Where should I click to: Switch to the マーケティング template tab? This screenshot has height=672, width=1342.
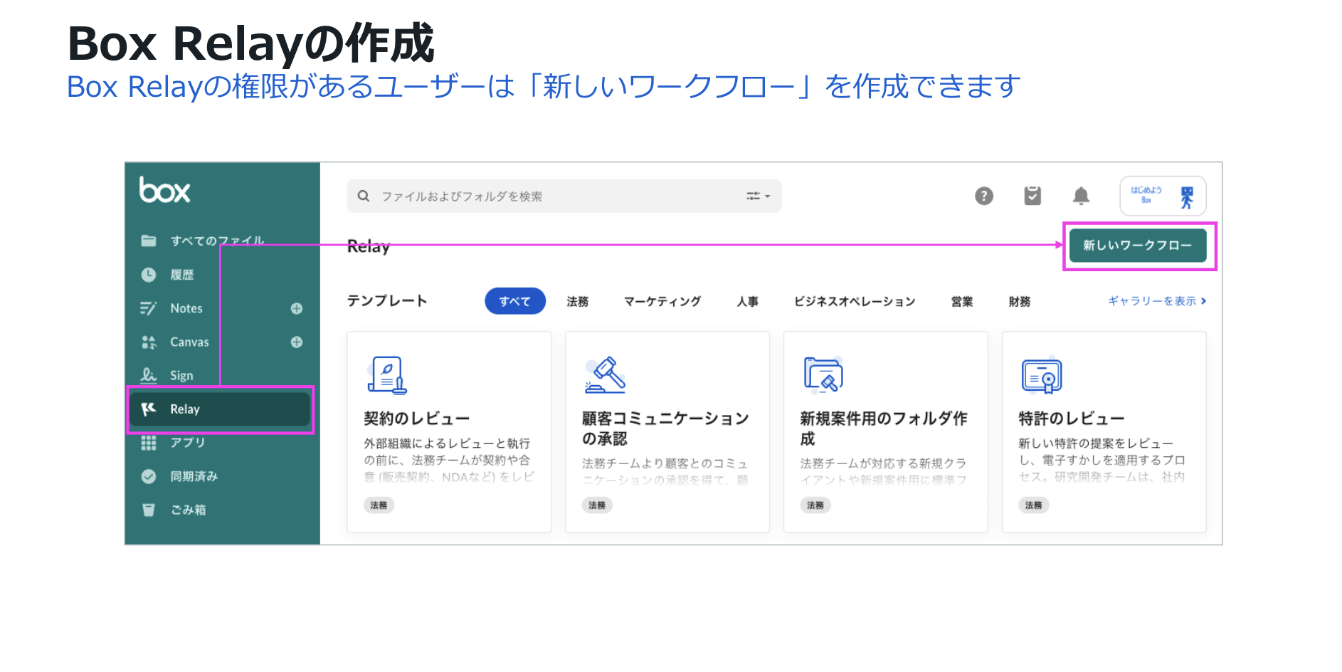click(x=662, y=302)
